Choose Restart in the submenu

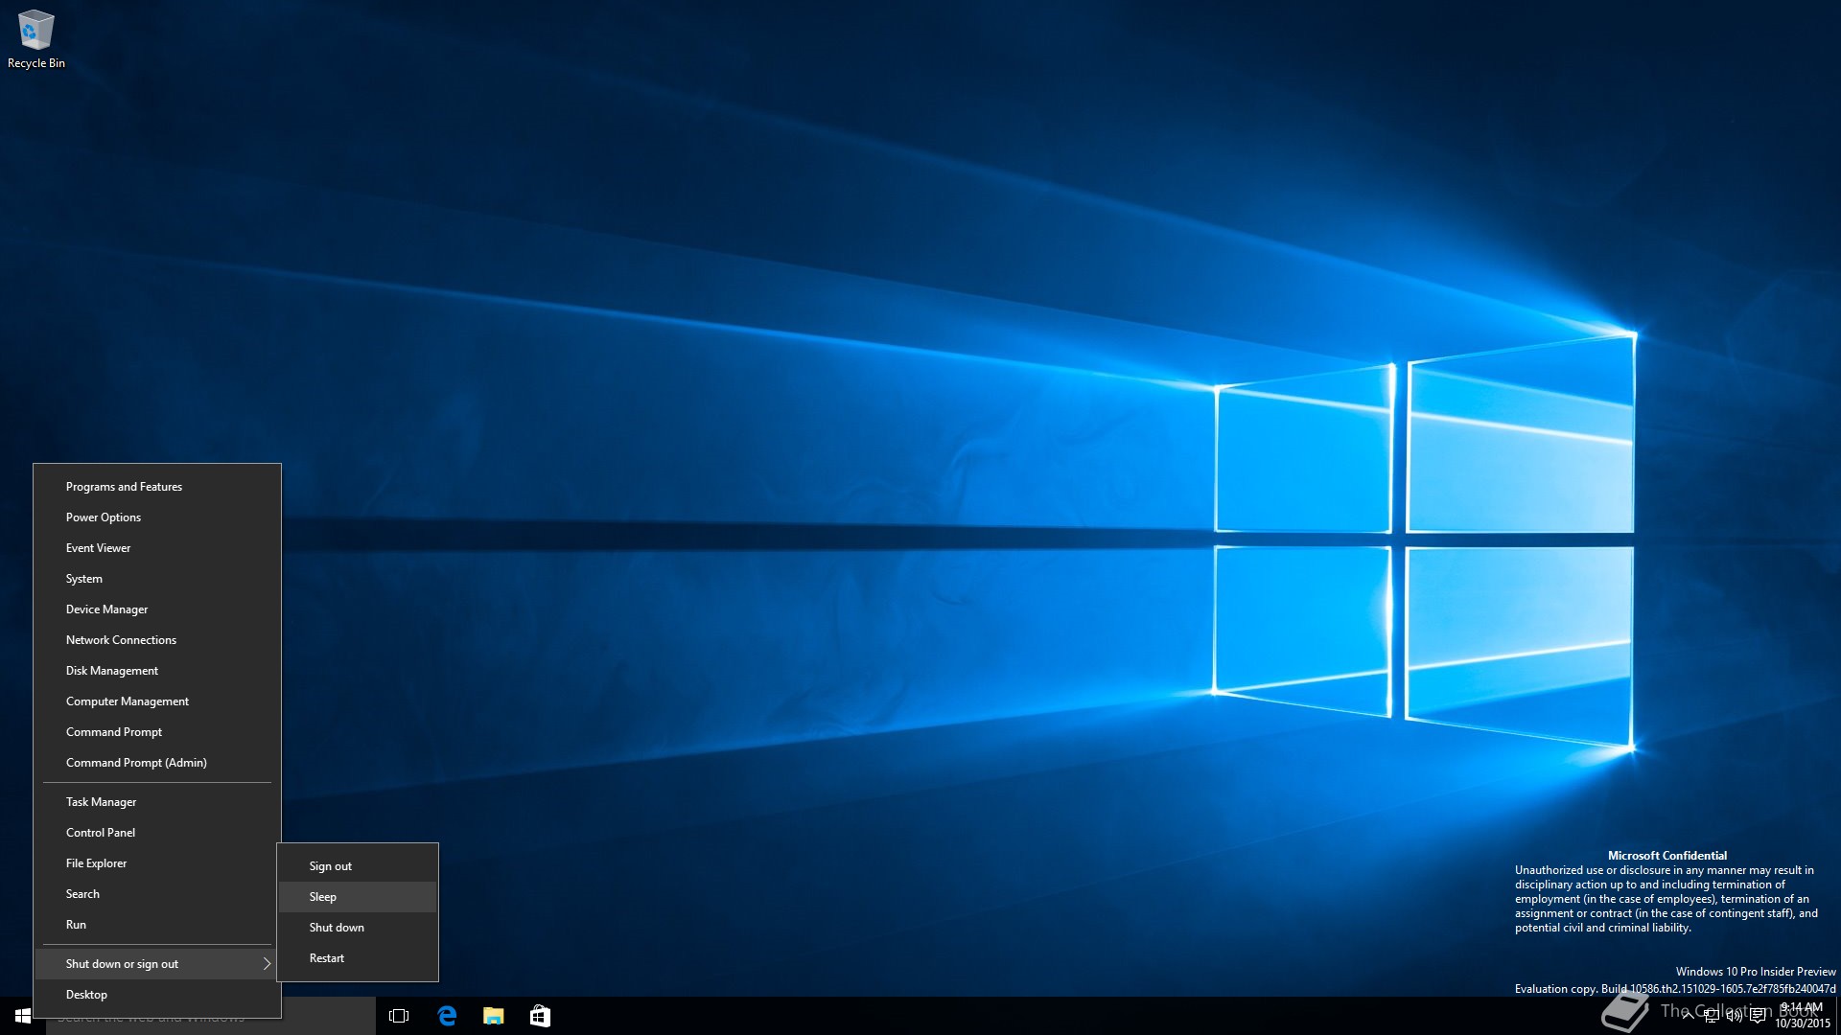coord(358,958)
